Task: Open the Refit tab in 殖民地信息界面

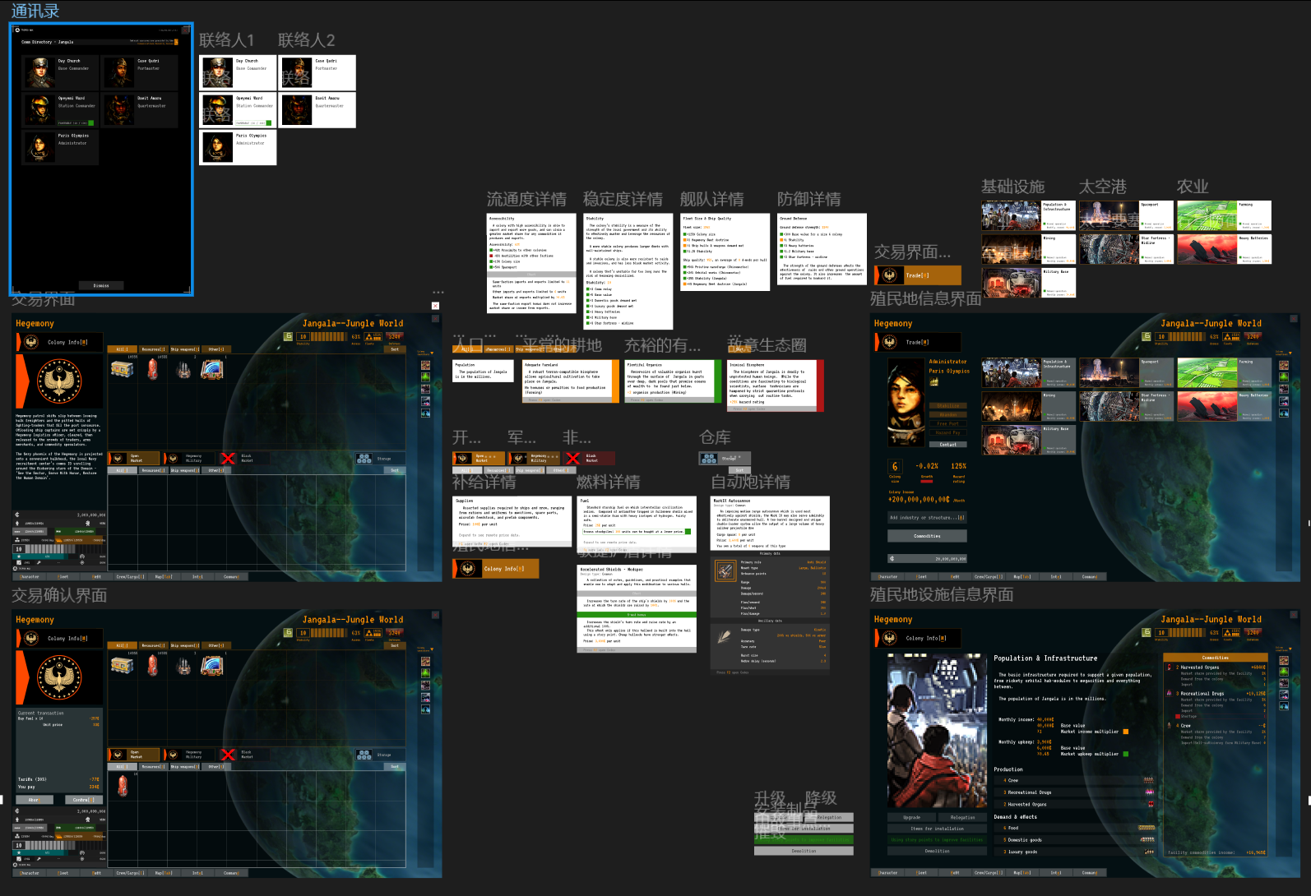Action: tap(955, 576)
